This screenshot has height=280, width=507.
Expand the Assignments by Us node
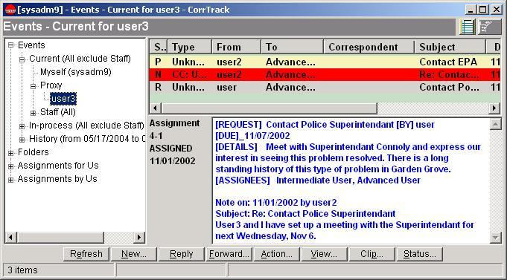pos(11,180)
